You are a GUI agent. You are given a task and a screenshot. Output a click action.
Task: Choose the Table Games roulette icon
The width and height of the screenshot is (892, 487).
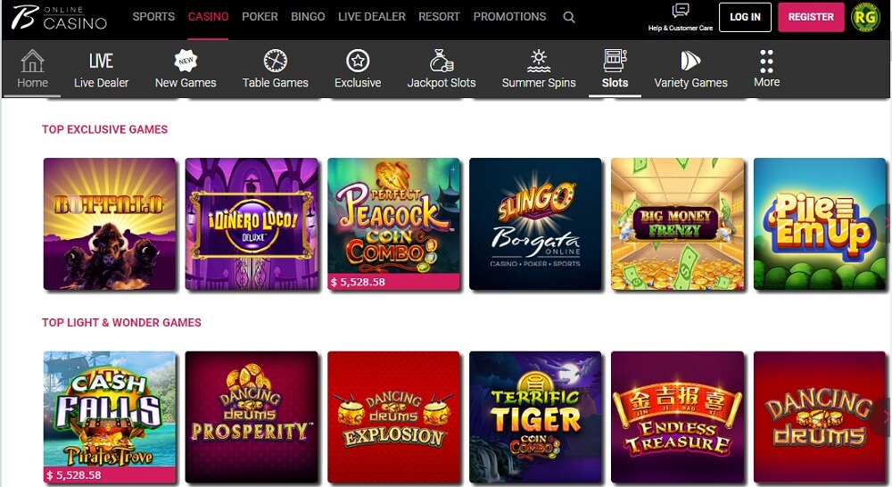coord(276,61)
